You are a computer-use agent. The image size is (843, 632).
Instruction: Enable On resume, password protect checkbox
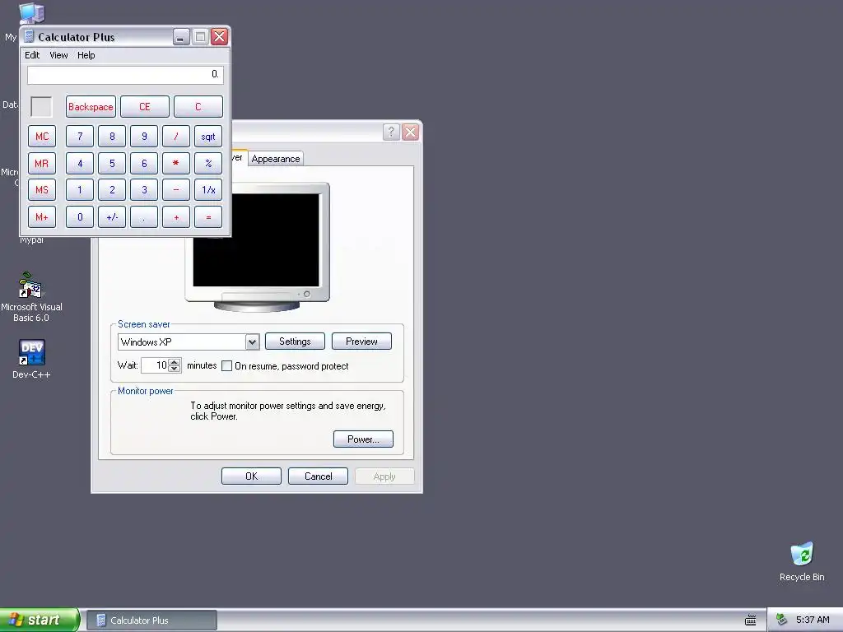(227, 366)
